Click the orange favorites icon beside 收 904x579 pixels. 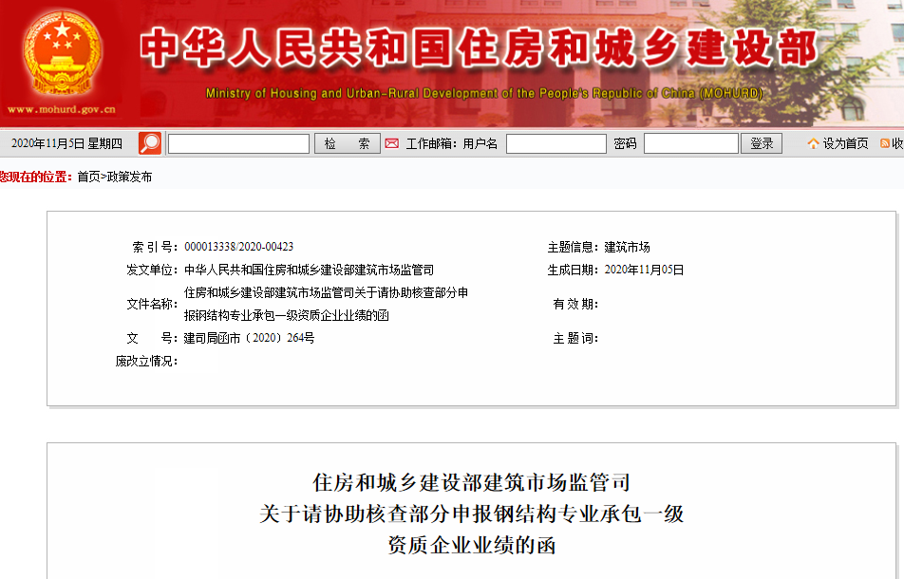point(885,144)
